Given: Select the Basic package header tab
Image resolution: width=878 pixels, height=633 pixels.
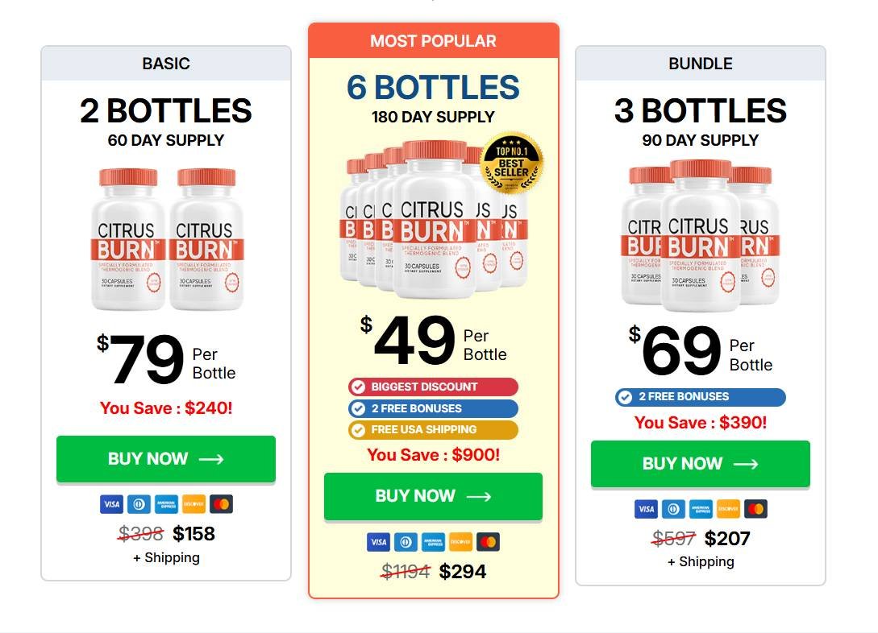Looking at the screenshot, I should (166, 64).
